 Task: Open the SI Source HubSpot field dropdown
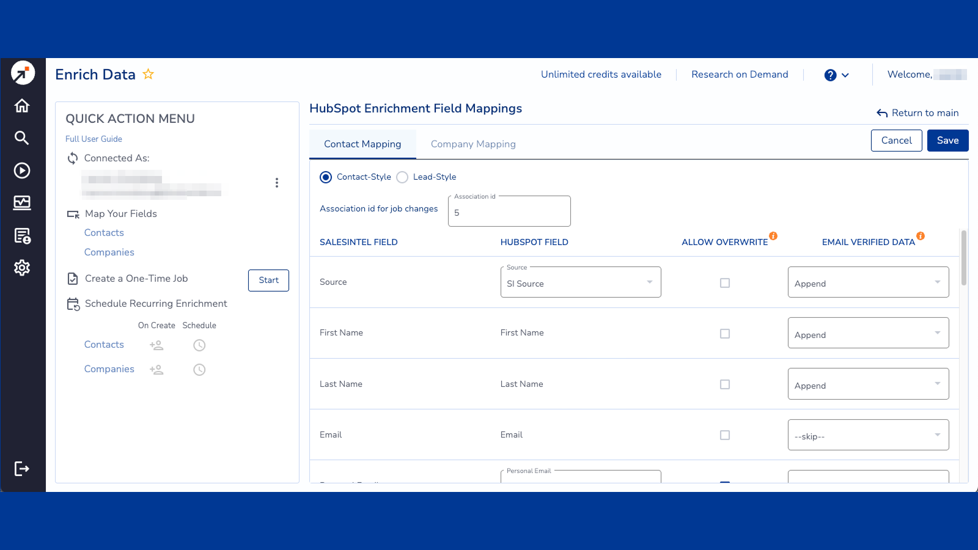coord(580,283)
